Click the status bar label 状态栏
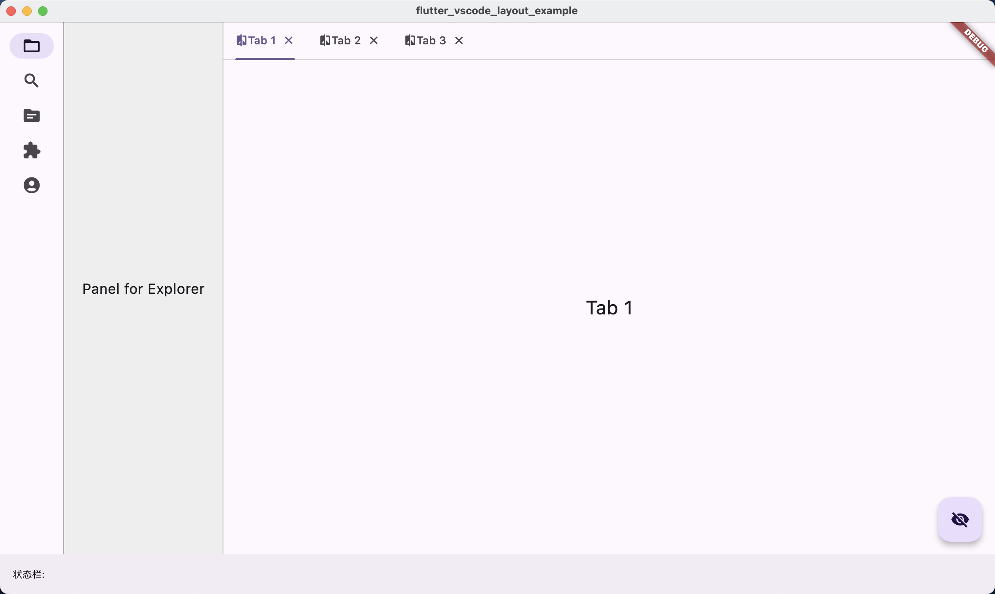Viewport: 995px width, 594px height. (x=29, y=574)
